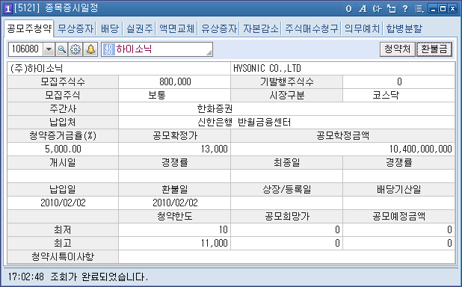Click the 800,000 share count value

(175, 81)
